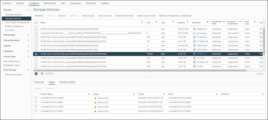Open Storage Adapters in sidebar

[14, 15]
